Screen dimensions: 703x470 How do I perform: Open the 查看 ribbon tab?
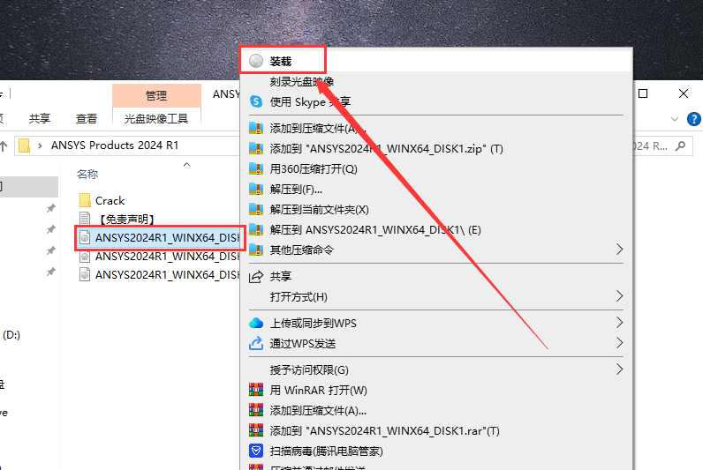pyautogui.click(x=87, y=118)
